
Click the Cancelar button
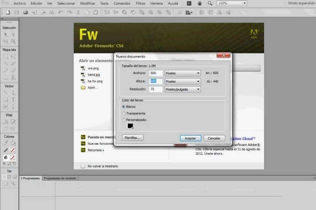[x=214, y=138]
